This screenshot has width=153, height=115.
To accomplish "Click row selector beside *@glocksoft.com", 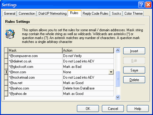I will (6, 67).
